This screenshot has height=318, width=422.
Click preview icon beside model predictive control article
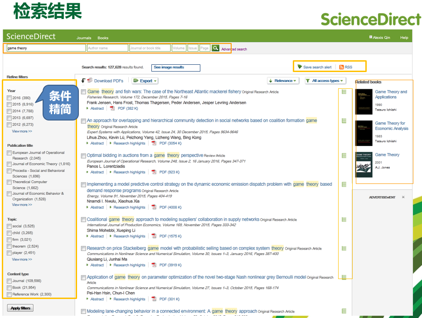coord(344,184)
